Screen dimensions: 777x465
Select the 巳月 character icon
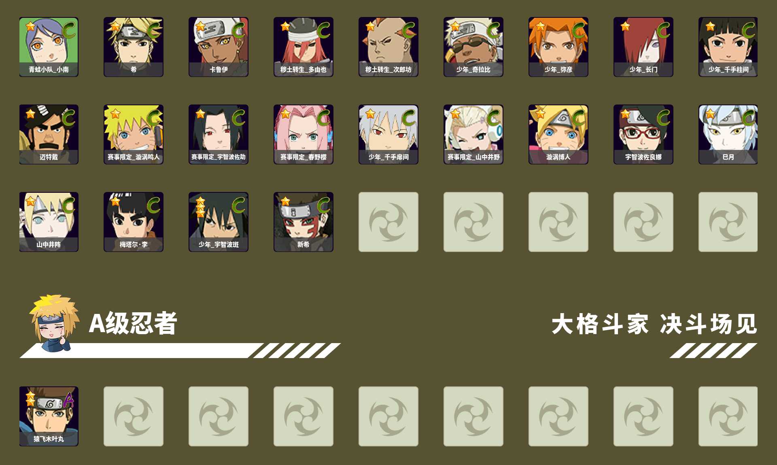pyautogui.click(x=728, y=134)
